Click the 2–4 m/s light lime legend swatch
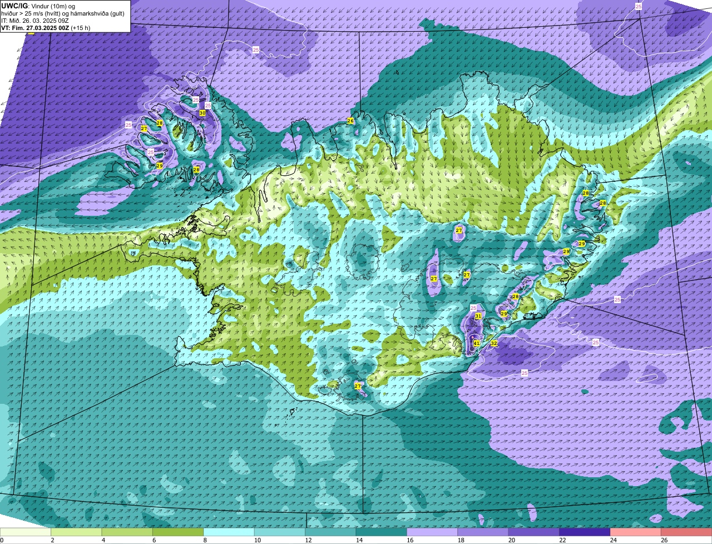Screen dimensions: 712x544 [x=76, y=532]
